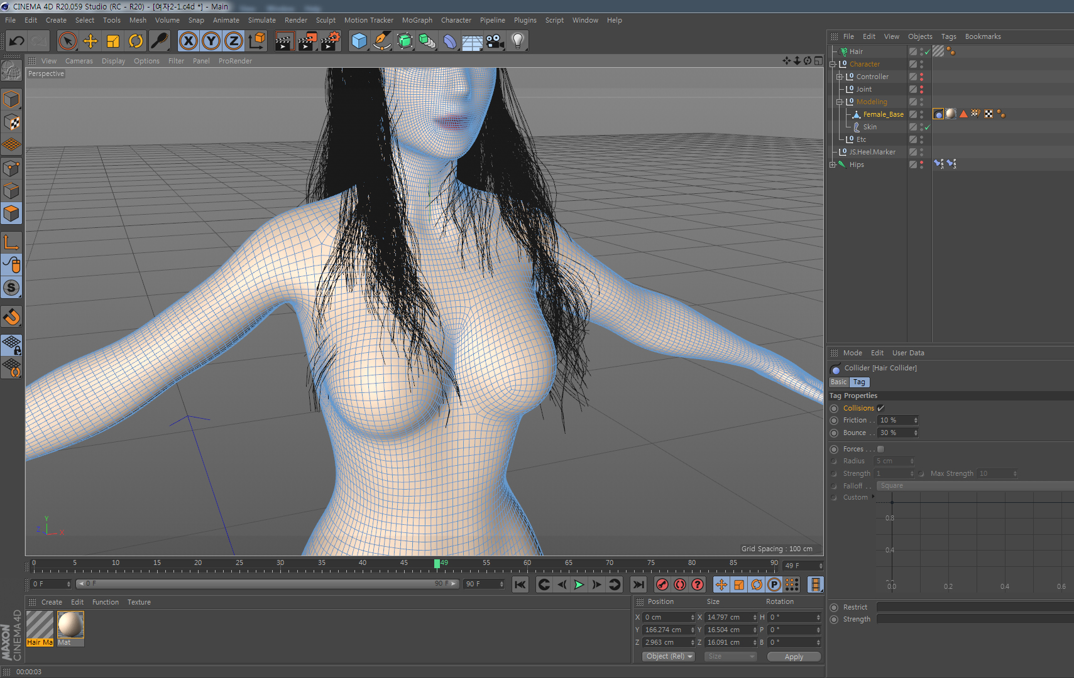The image size is (1074, 678).
Task: Open attribute manager Mode menu
Action: [853, 353]
